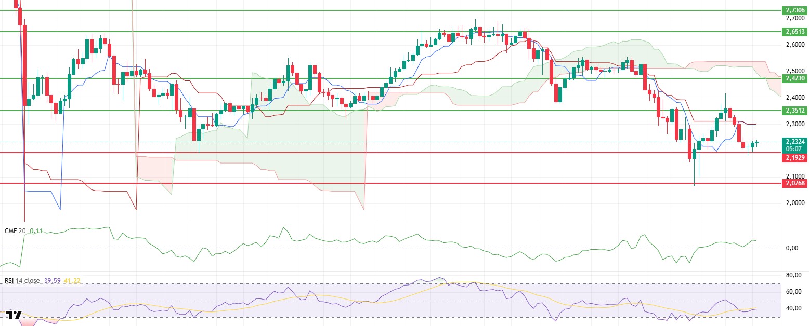Select the CMF 20 indicator title
The width and height of the screenshot is (809, 326).
click(15, 230)
